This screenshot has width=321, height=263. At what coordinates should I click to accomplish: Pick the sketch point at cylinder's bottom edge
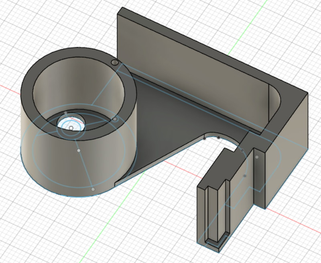click(x=93, y=189)
